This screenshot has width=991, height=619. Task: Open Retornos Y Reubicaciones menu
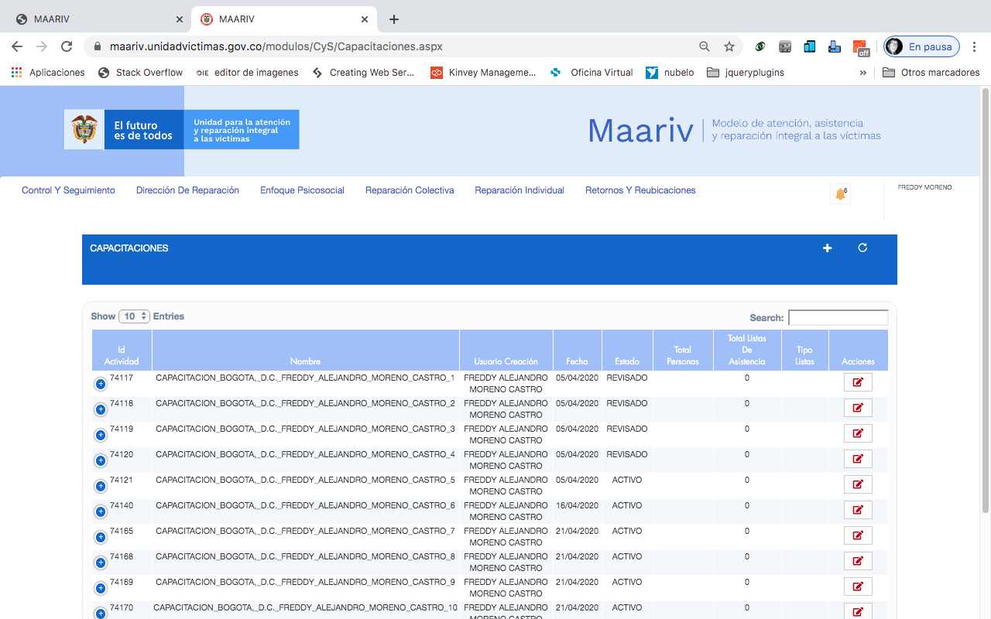pos(640,190)
